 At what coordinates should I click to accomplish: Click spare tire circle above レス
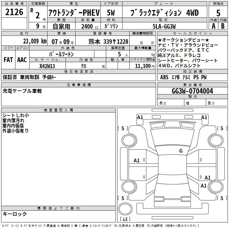[x=125, y=209]
